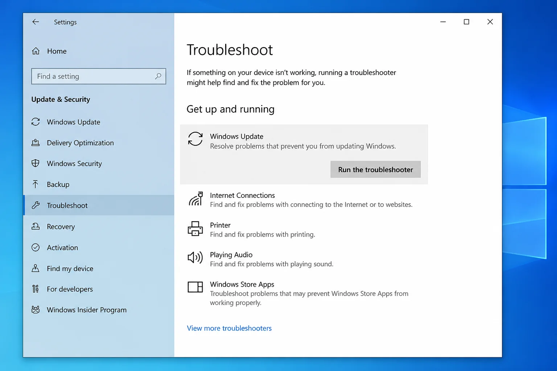Click the Update & Security heading
The width and height of the screenshot is (557, 371).
pyautogui.click(x=61, y=99)
